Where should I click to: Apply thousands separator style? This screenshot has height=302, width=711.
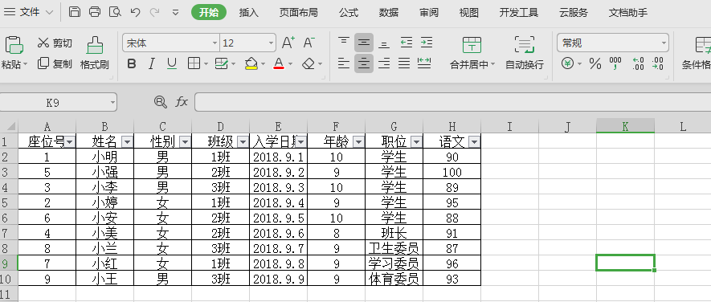click(x=615, y=64)
